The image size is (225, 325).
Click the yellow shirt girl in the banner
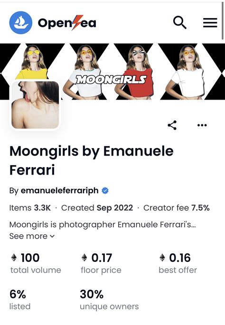point(32,62)
